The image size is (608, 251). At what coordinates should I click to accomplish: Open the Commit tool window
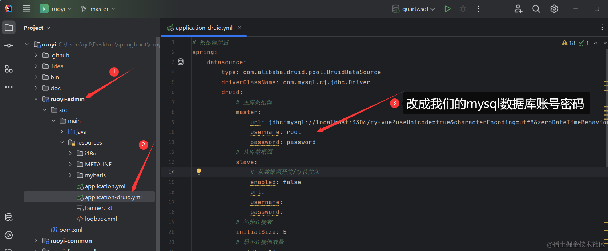click(x=9, y=45)
